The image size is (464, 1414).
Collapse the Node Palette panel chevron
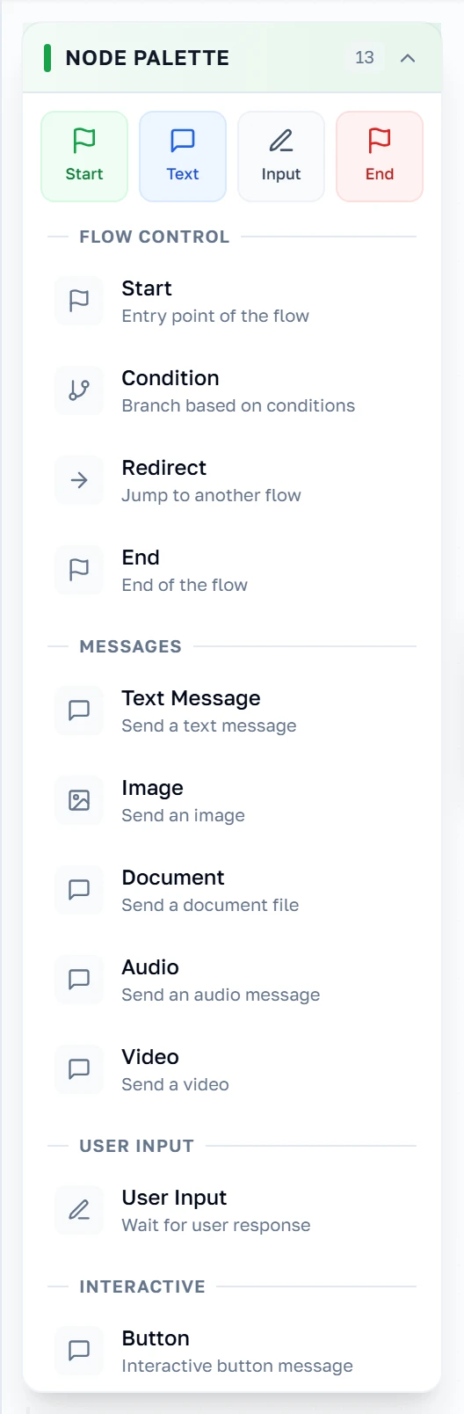click(x=407, y=58)
